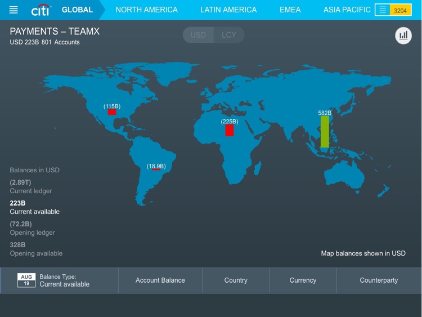422x317 pixels.
Task: Switch currency toggle to LCY
Action: (229, 35)
